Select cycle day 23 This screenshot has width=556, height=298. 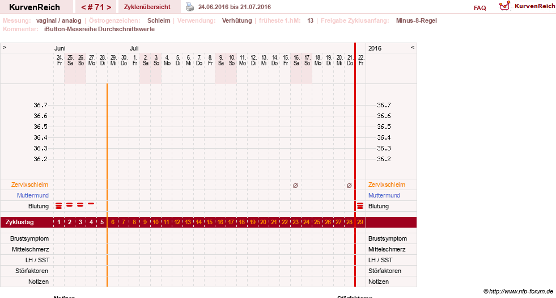coord(295,222)
